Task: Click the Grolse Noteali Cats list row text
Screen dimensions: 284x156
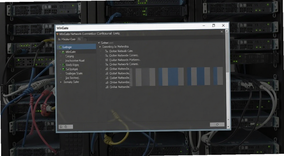Action: (121, 51)
